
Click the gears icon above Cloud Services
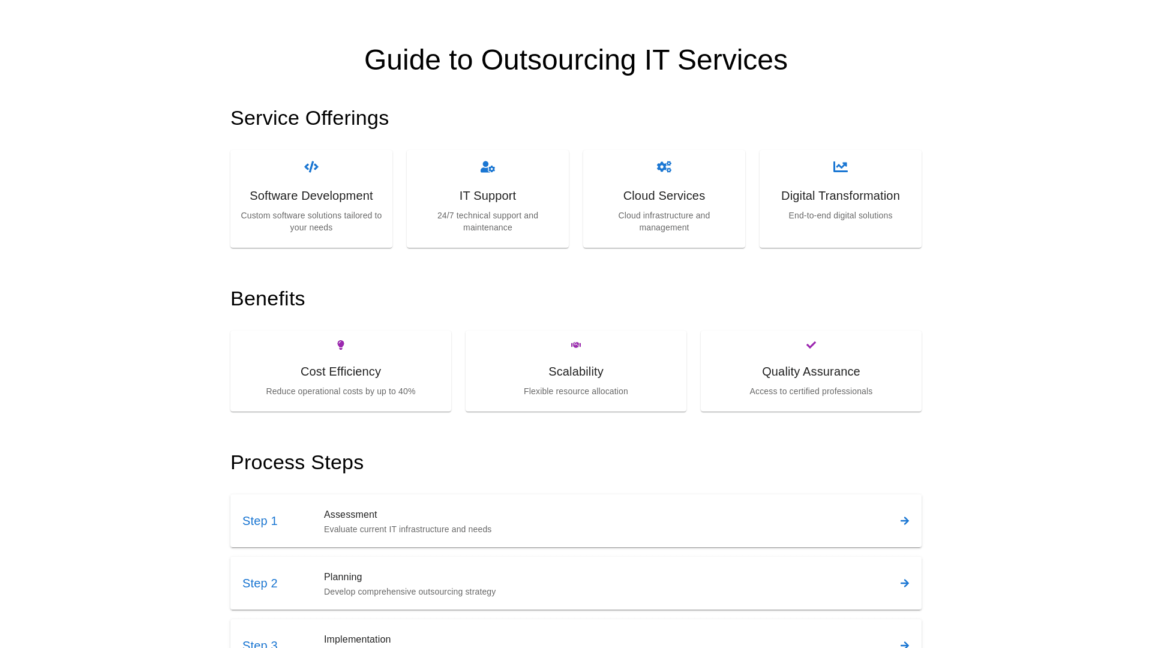pos(664,167)
